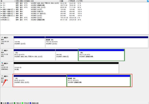149x104 pixels.
Task: Select the 129 MB partition block on 磁盘 0
Action: [29, 42]
